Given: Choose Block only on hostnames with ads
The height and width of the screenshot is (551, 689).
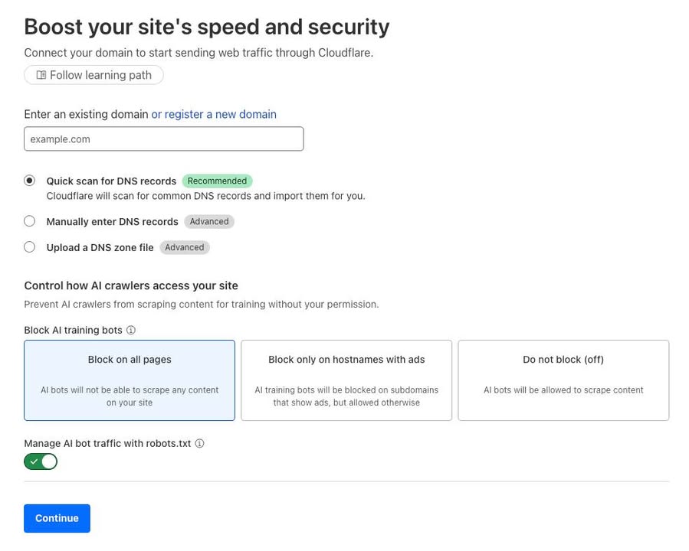Looking at the screenshot, I should tap(346, 380).
